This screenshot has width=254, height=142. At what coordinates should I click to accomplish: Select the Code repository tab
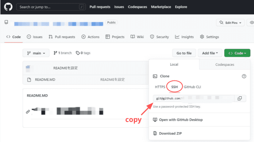(x=13, y=37)
